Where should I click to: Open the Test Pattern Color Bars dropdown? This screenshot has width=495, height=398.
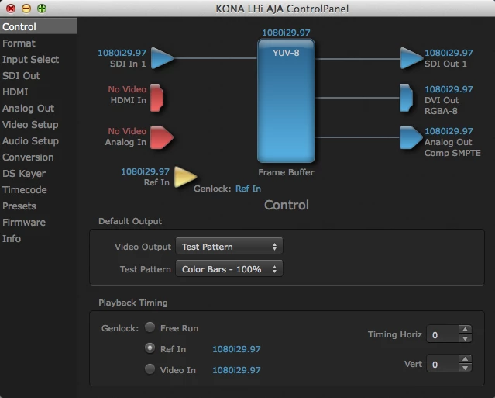(229, 268)
